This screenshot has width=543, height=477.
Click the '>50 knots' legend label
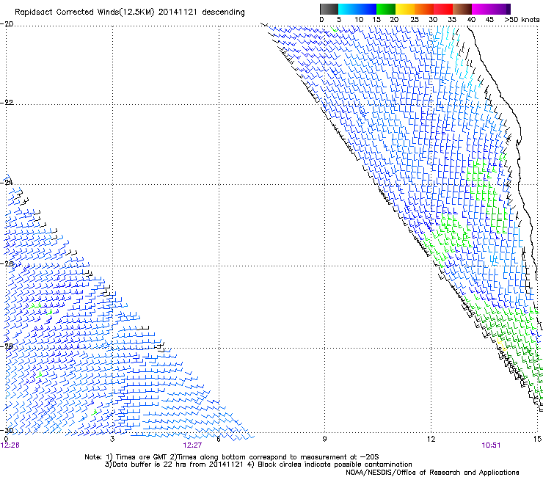pyautogui.click(x=522, y=19)
